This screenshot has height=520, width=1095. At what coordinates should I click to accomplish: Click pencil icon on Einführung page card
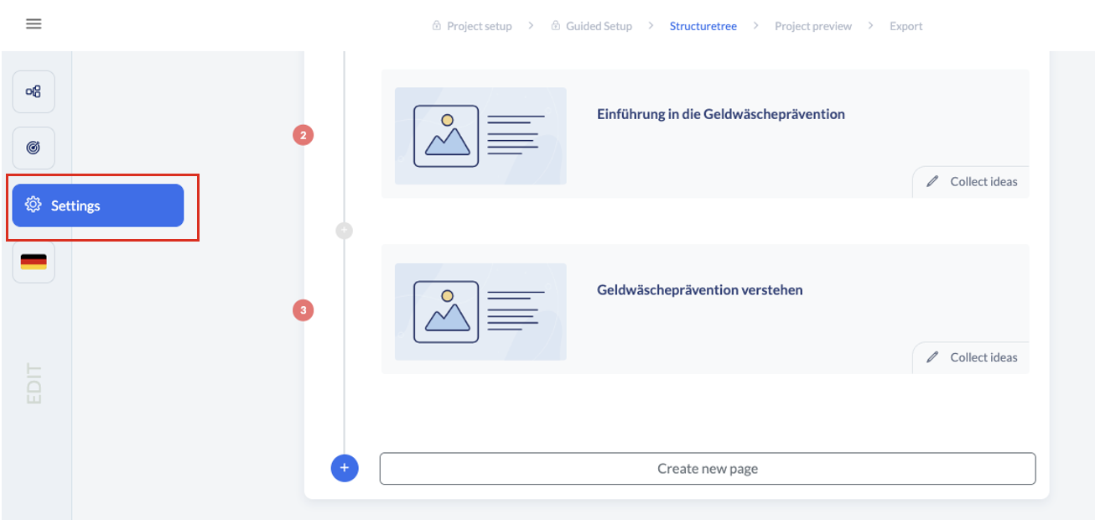[x=932, y=181]
